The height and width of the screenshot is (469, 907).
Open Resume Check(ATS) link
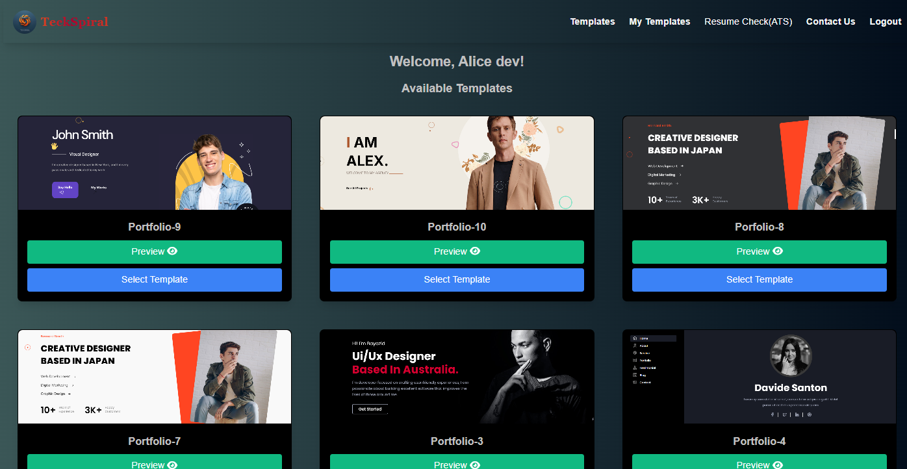(748, 21)
